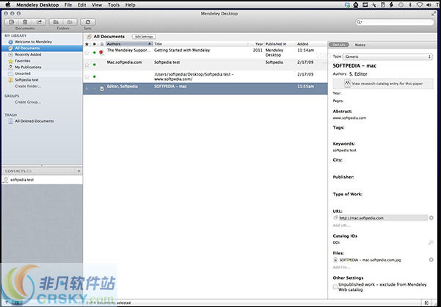Viewport: 441px width, 307px height.
Task: Click the Sync library icon
Action: [88, 22]
